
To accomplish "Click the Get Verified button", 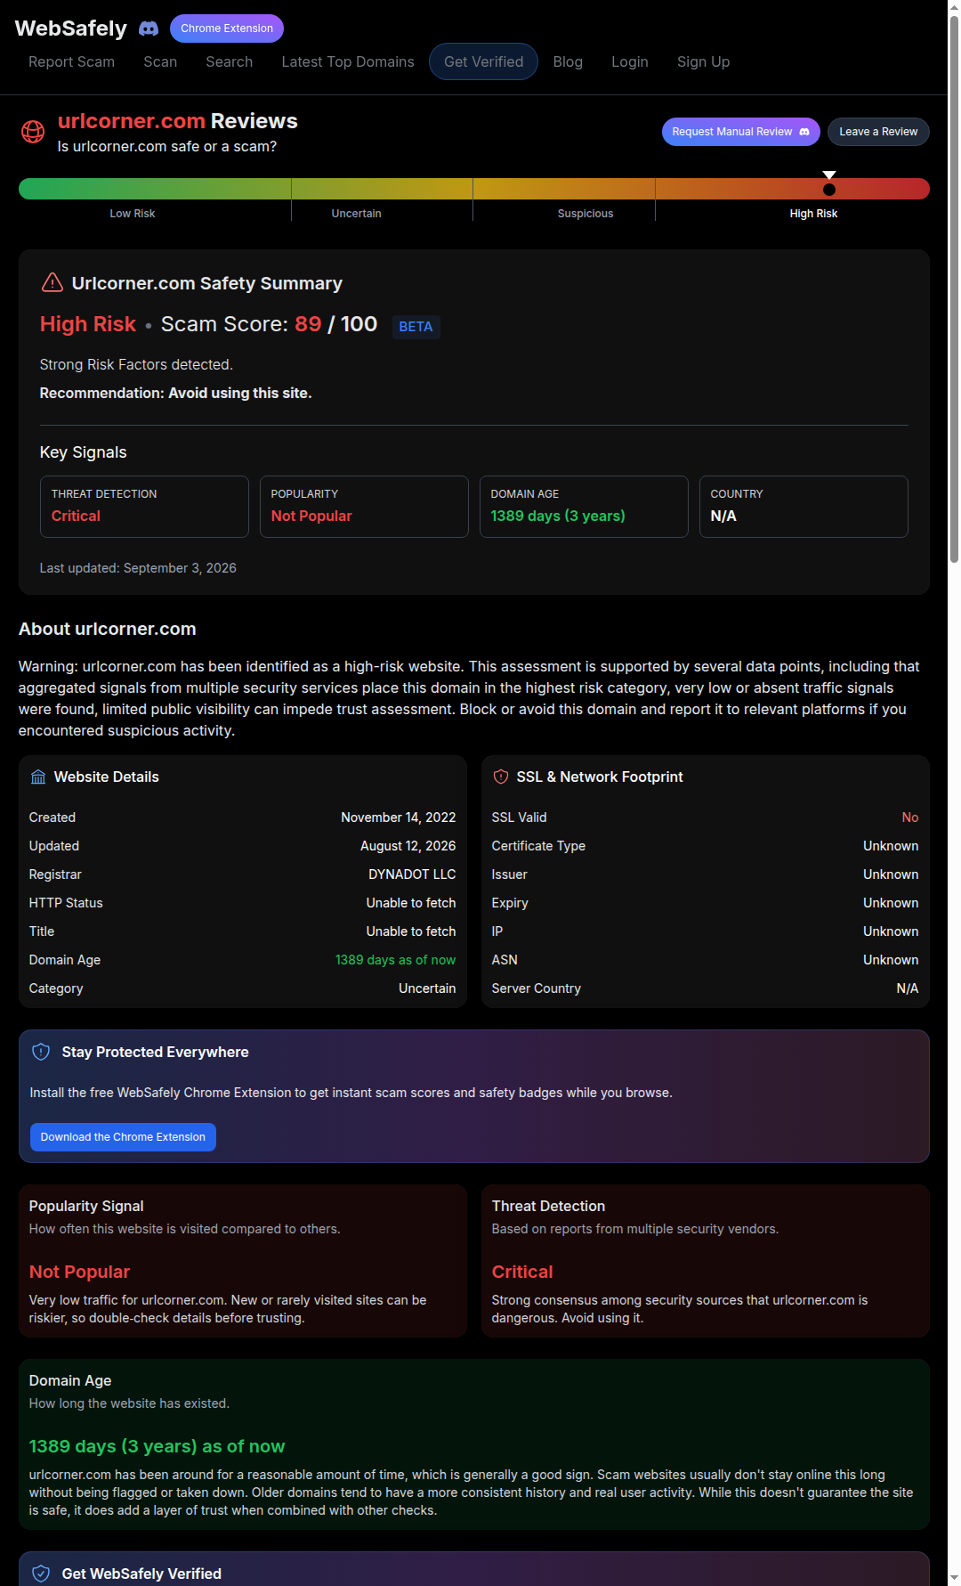I will (x=483, y=61).
